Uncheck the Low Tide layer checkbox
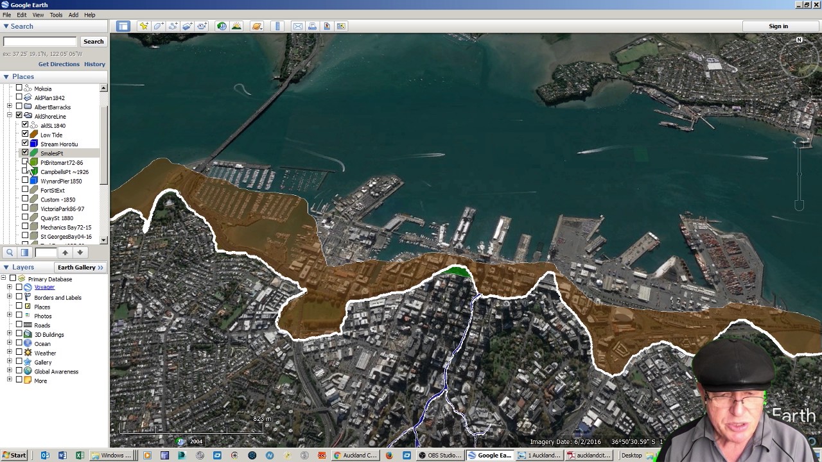 click(25, 134)
